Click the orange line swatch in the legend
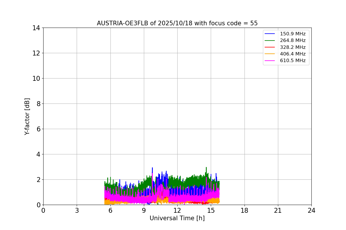The height and width of the screenshot is (230, 346). pyautogui.click(x=270, y=54)
